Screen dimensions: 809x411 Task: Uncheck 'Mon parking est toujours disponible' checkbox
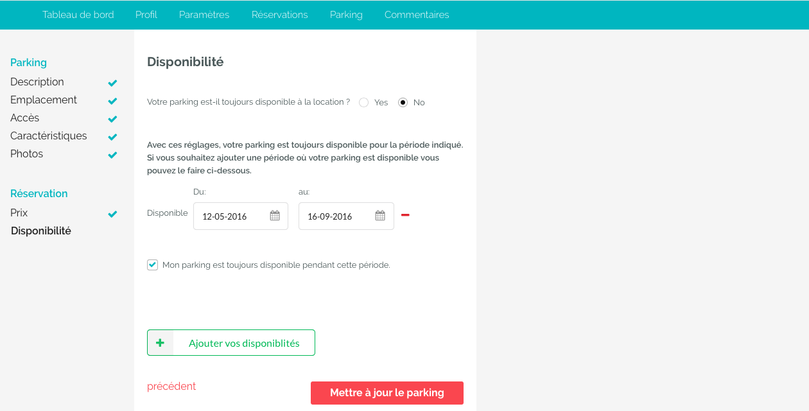(152, 265)
